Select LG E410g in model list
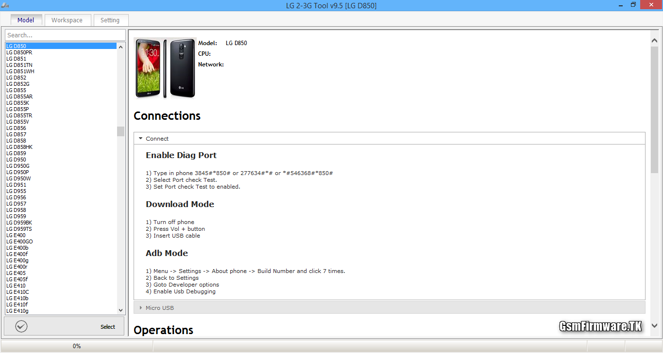663x353 pixels. coord(61,311)
